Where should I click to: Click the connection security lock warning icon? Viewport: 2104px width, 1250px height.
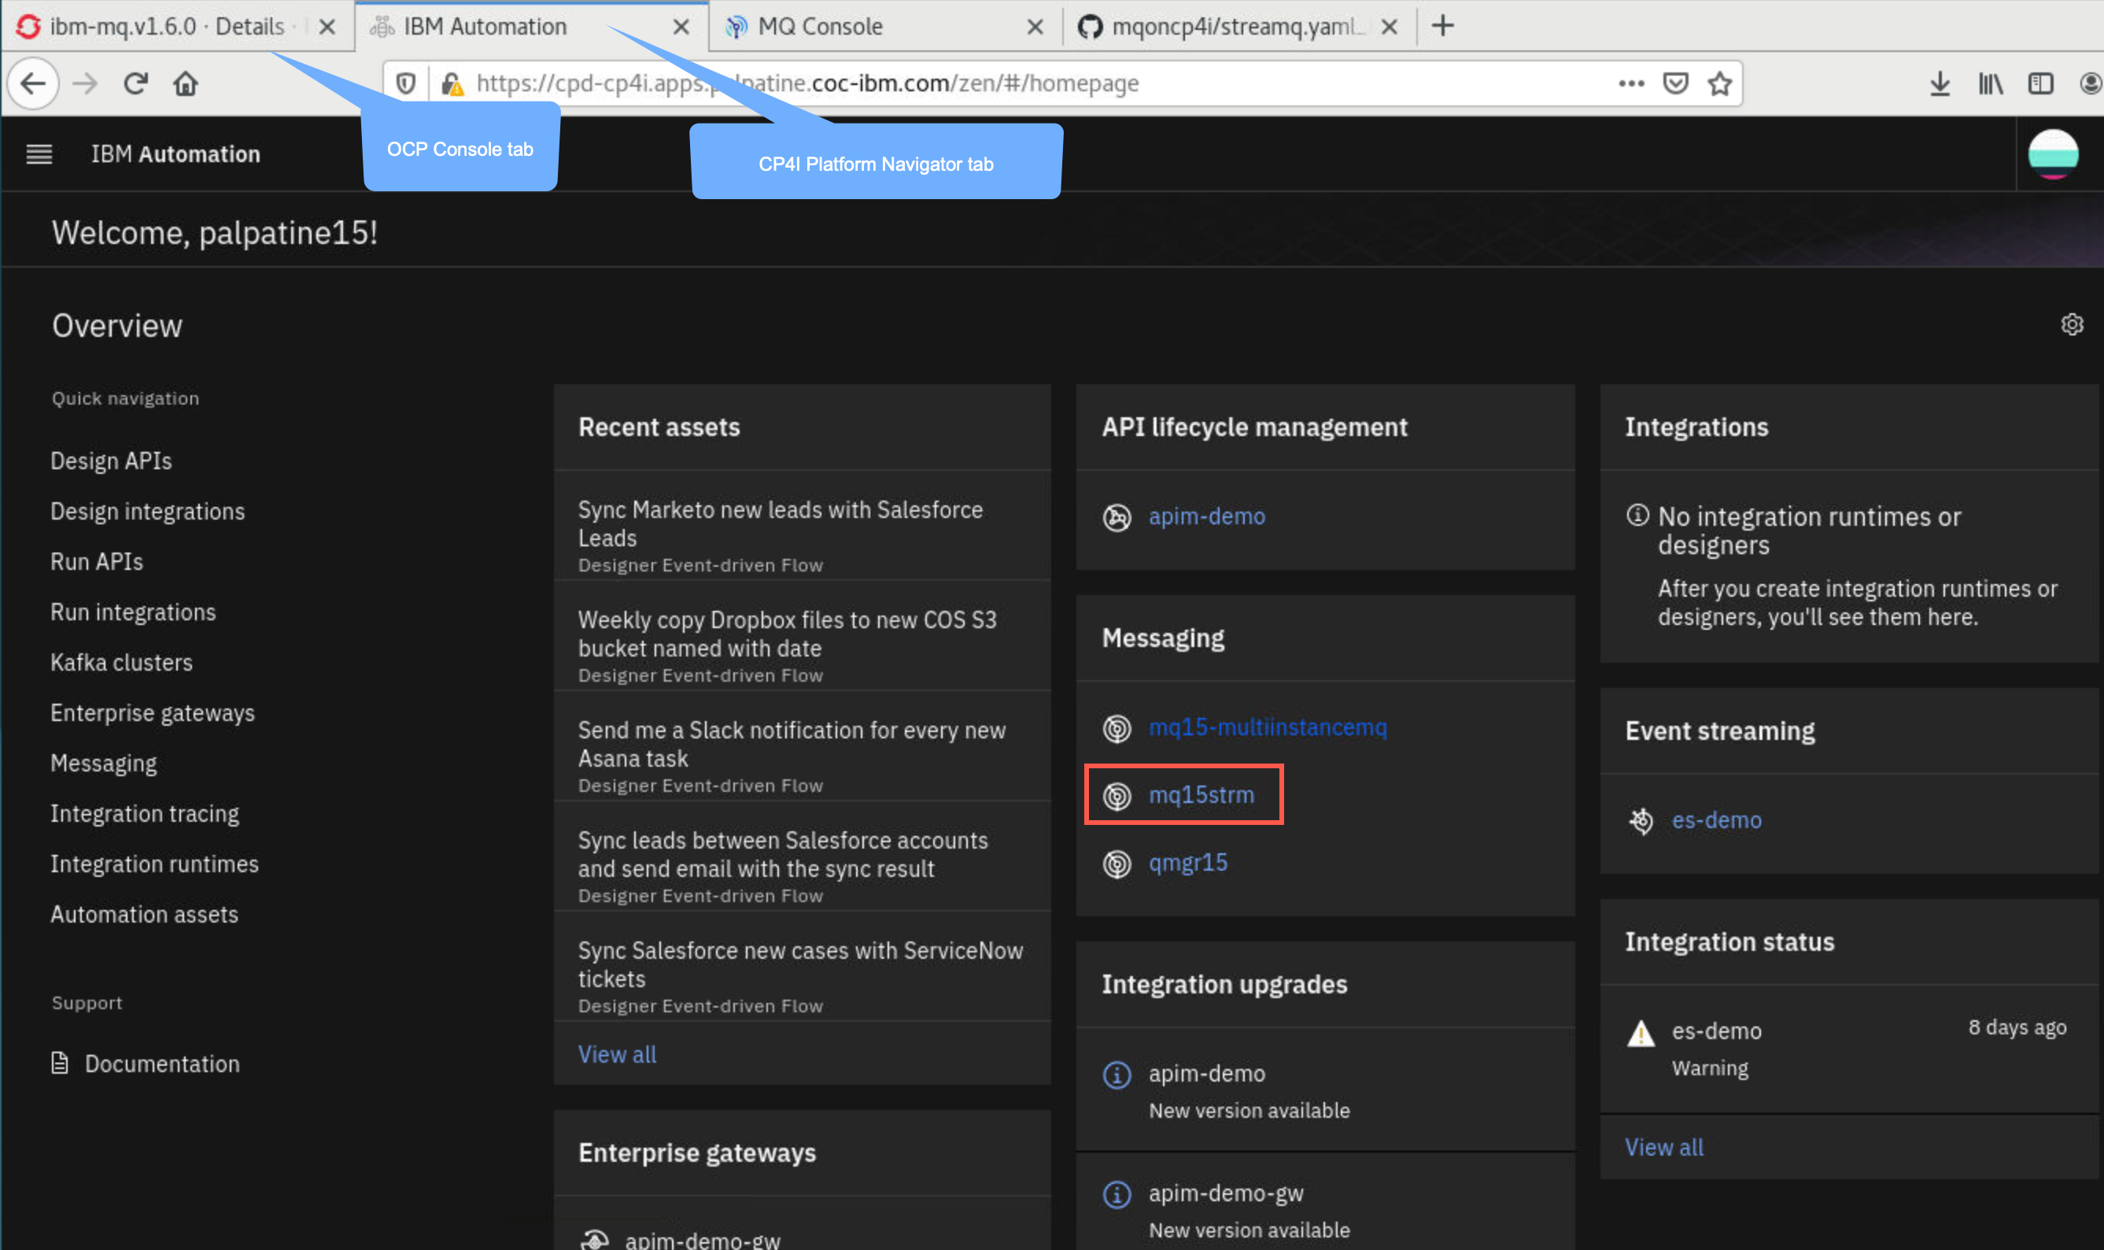(x=452, y=83)
